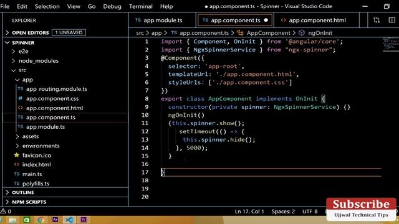The width and height of the screenshot is (399, 224).
Task: Click the CSS hash icon beside app.component.css
Action: [x=21, y=98]
